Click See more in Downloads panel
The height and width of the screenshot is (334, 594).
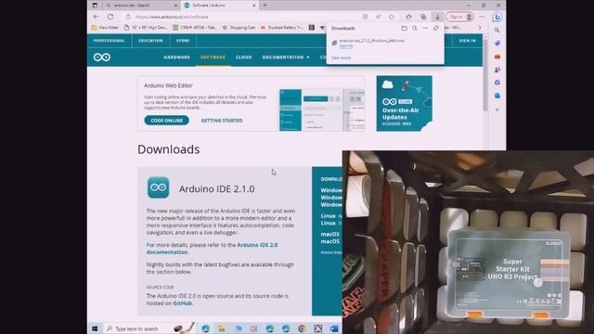(x=341, y=58)
